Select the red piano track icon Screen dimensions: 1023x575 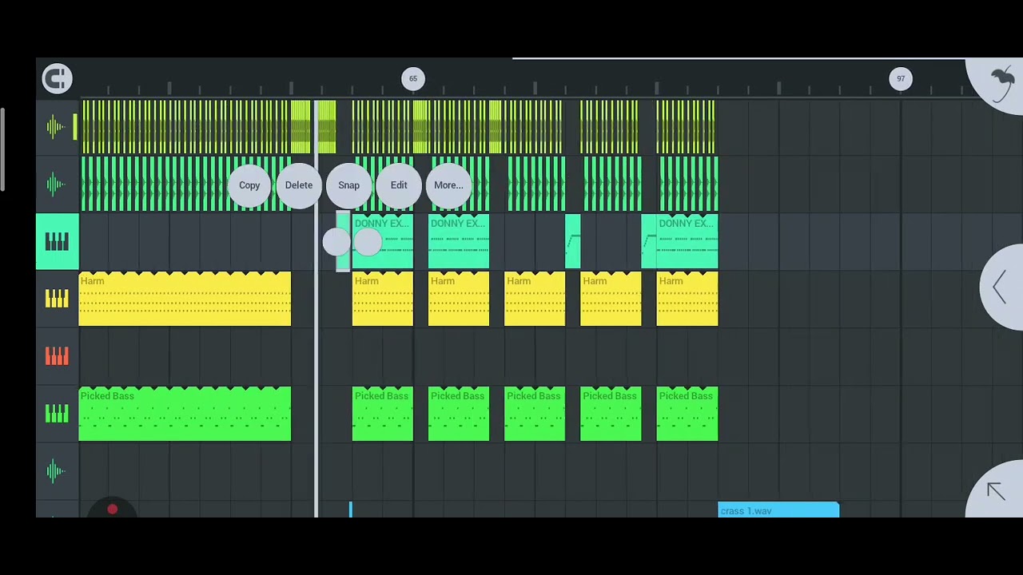click(57, 356)
